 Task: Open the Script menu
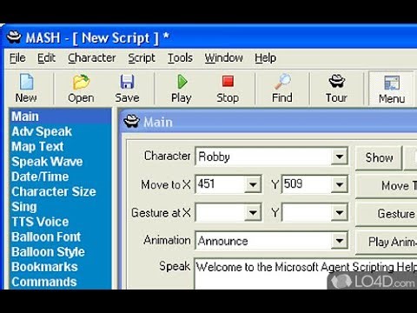tap(142, 58)
